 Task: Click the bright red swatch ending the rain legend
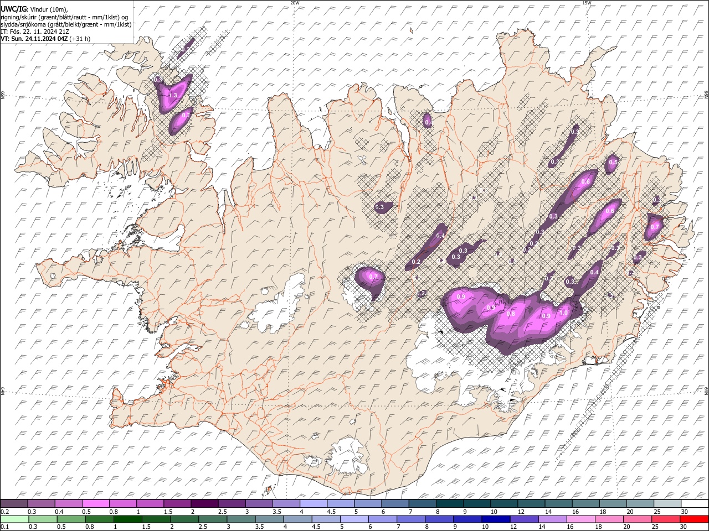(x=694, y=519)
